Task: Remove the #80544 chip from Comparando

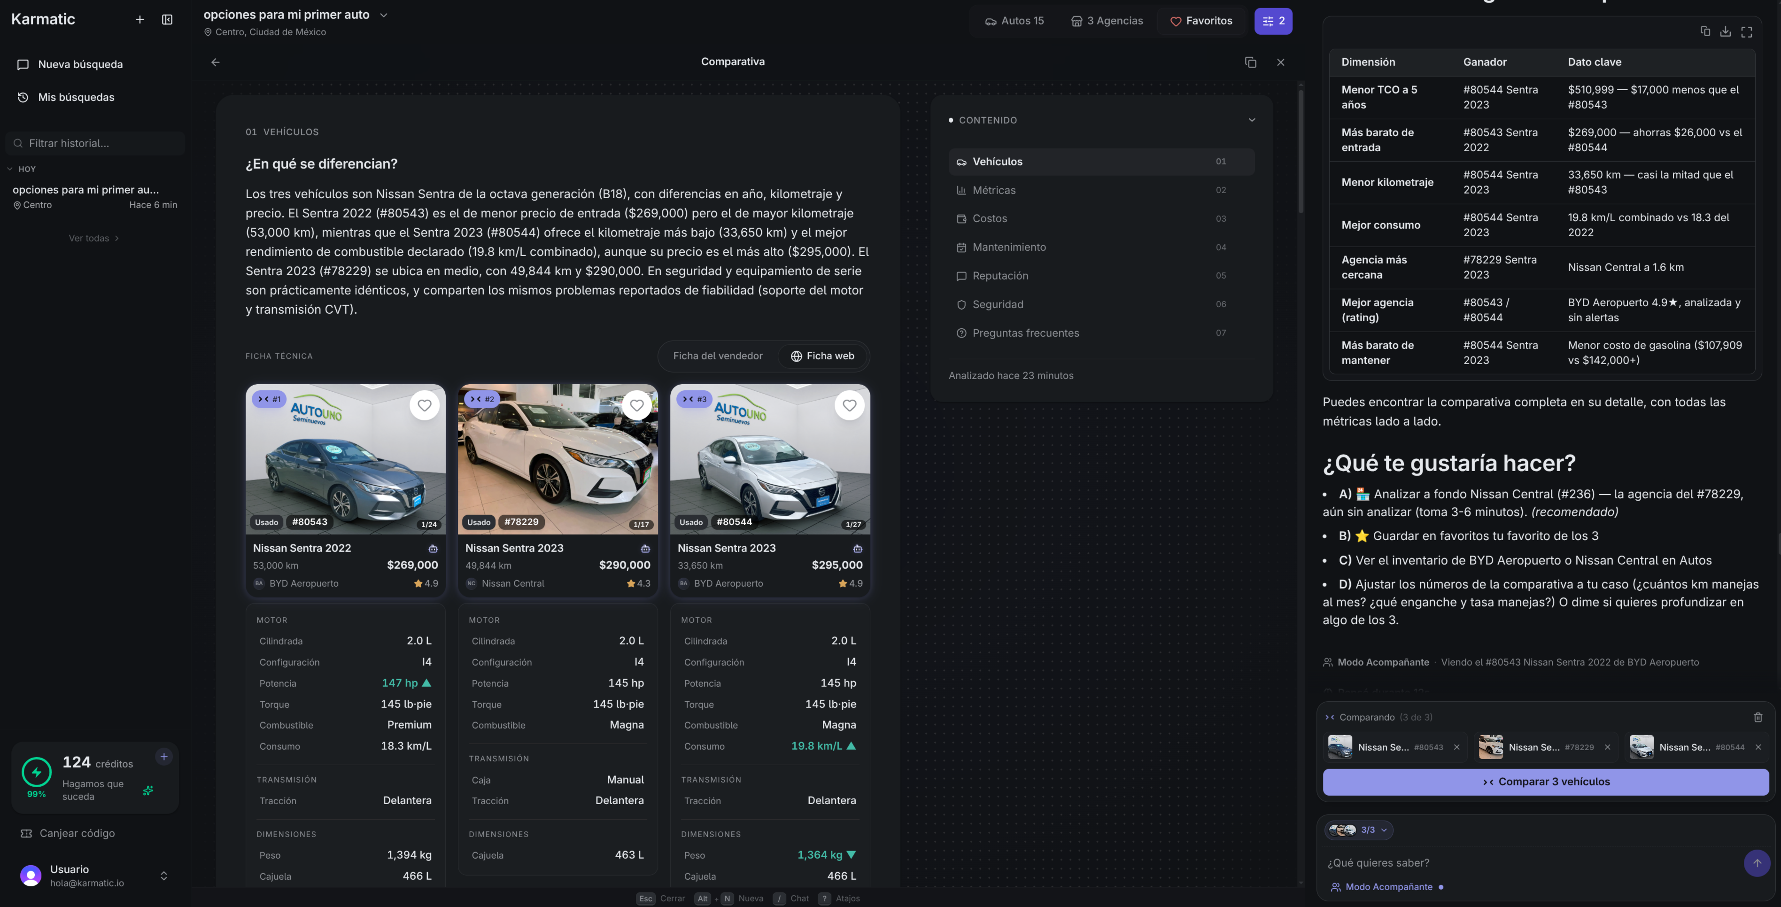Action: click(x=1758, y=747)
